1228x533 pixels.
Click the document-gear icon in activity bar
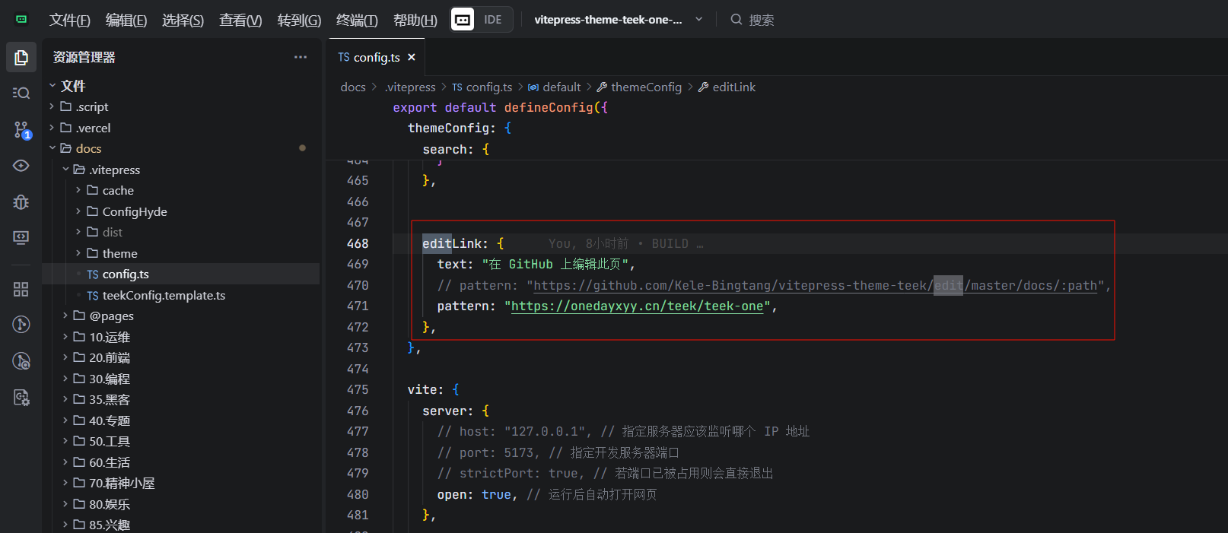pos(21,397)
